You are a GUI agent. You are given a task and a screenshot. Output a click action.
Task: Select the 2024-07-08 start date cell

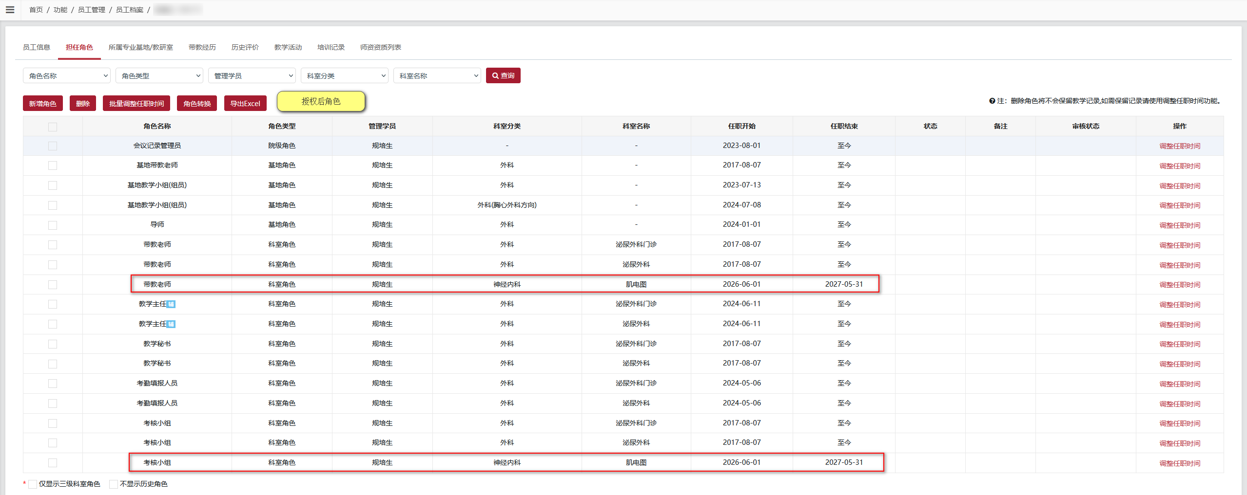click(x=741, y=205)
